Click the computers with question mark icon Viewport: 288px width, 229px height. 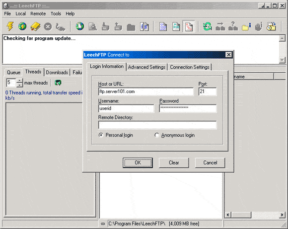tap(233, 26)
